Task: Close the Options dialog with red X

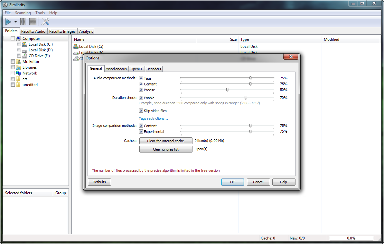Action: click(291, 57)
